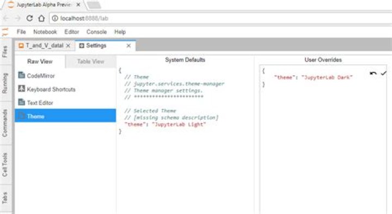
Task: Select Keyboard Shortcuts in the settings list
Action: (65, 89)
